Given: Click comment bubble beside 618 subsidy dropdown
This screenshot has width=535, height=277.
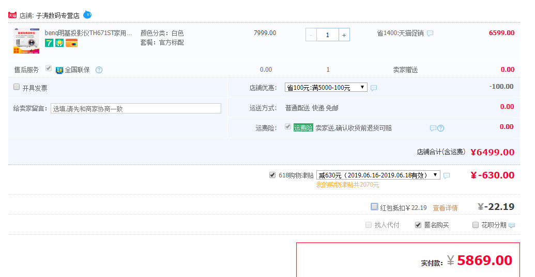Looking at the screenshot, I should pos(447,175).
